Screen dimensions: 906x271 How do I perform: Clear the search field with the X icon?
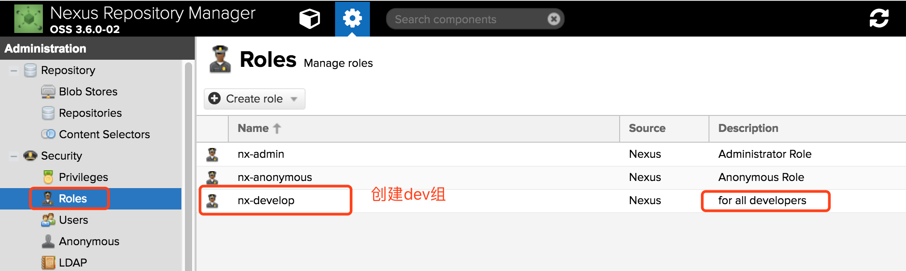554,19
